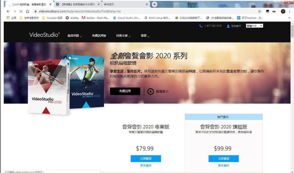This screenshot has height=173, width=294.
Task: Switch to the Corel 會聲會影 tab
Action: pyautogui.click(x=29, y=4)
